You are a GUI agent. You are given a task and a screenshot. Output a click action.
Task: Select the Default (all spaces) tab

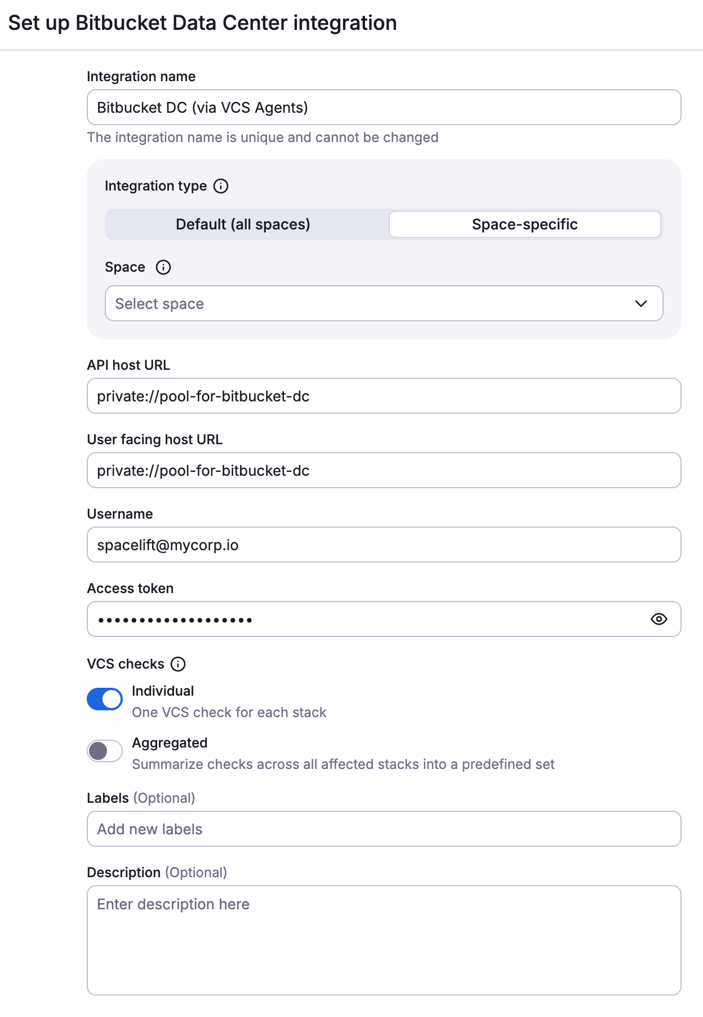pyautogui.click(x=243, y=224)
